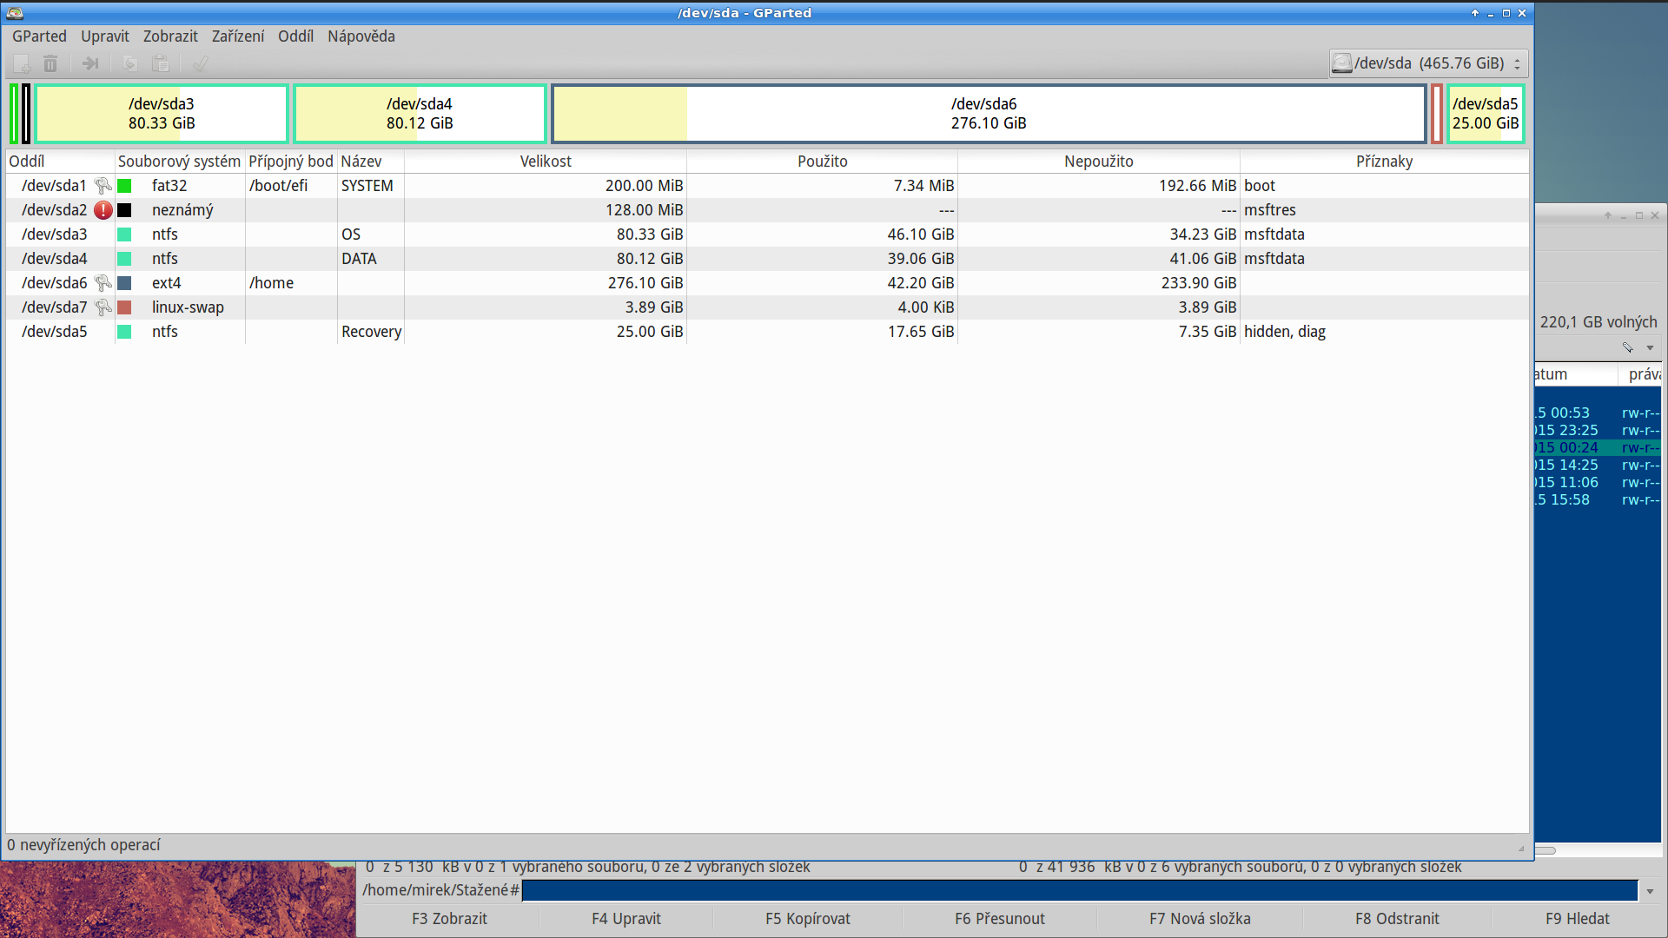
Task: Select the /dev/sda5 Recovery row
Action: tap(767, 332)
